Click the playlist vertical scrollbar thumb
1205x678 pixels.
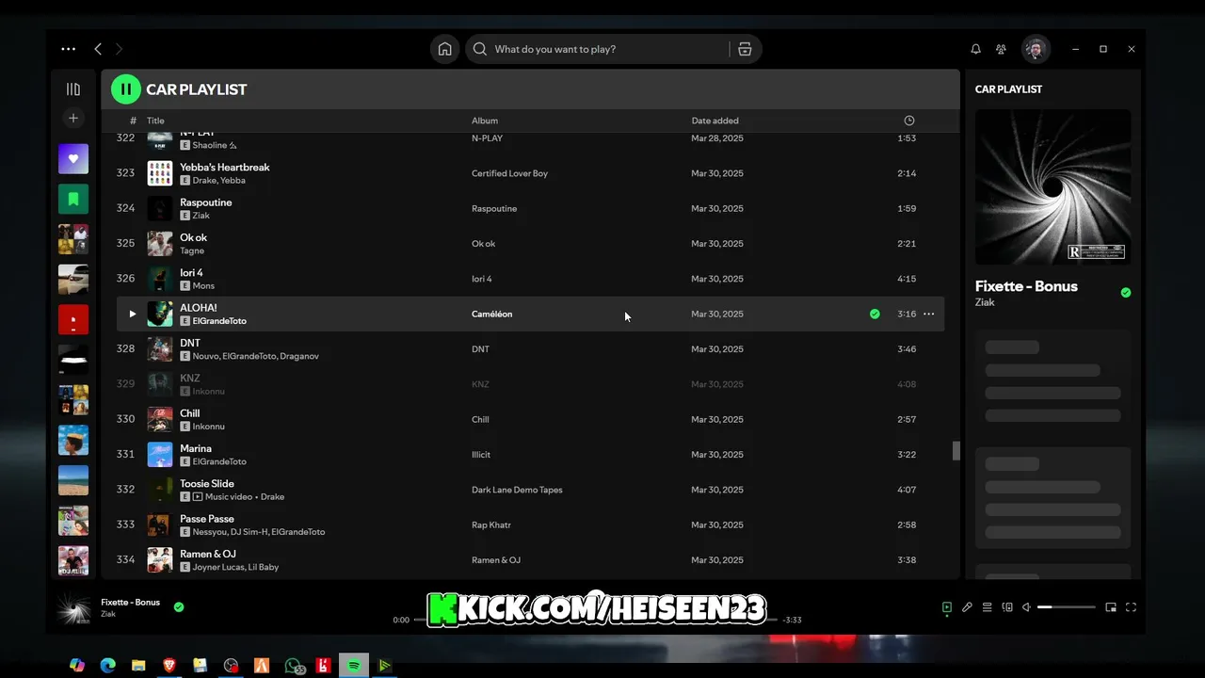pos(956,451)
